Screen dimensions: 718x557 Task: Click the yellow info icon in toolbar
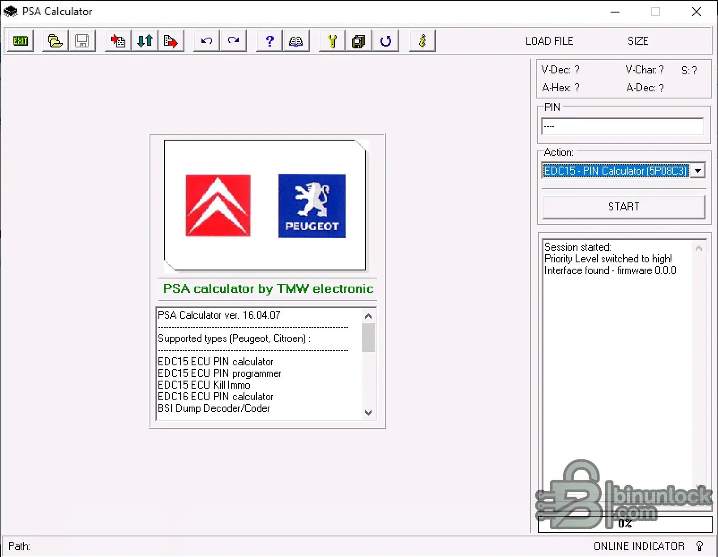tap(422, 41)
